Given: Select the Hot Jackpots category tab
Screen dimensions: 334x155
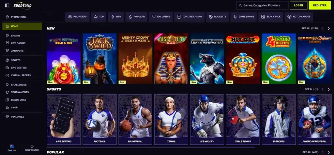Looking at the screenshot, I should tap(299, 17).
